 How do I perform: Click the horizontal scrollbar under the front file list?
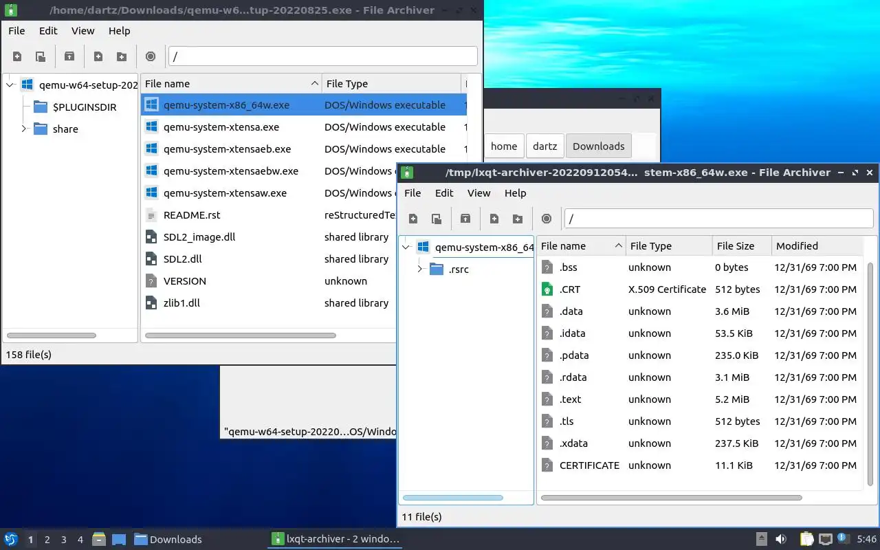point(672,498)
